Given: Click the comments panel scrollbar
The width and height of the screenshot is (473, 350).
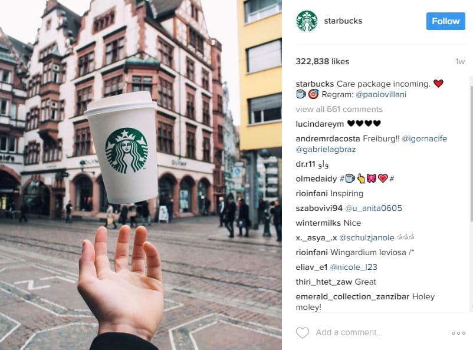Looking at the screenshot, I should coord(471,151).
